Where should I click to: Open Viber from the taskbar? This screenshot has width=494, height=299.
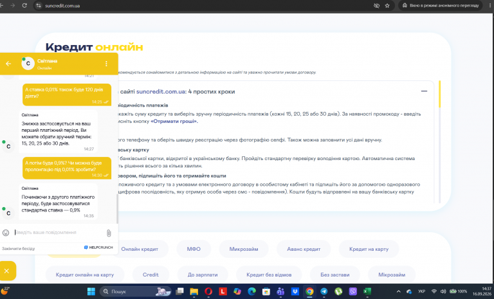(353, 291)
